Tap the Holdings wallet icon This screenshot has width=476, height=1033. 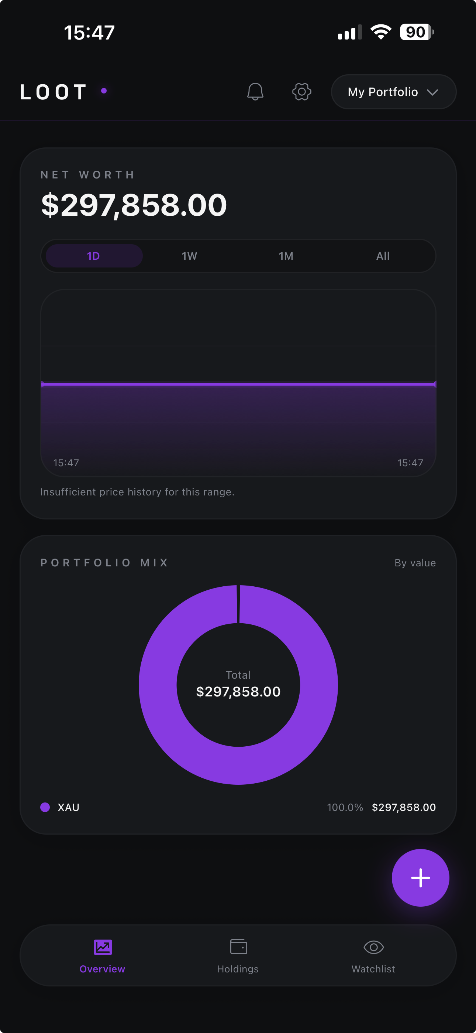coord(238,947)
